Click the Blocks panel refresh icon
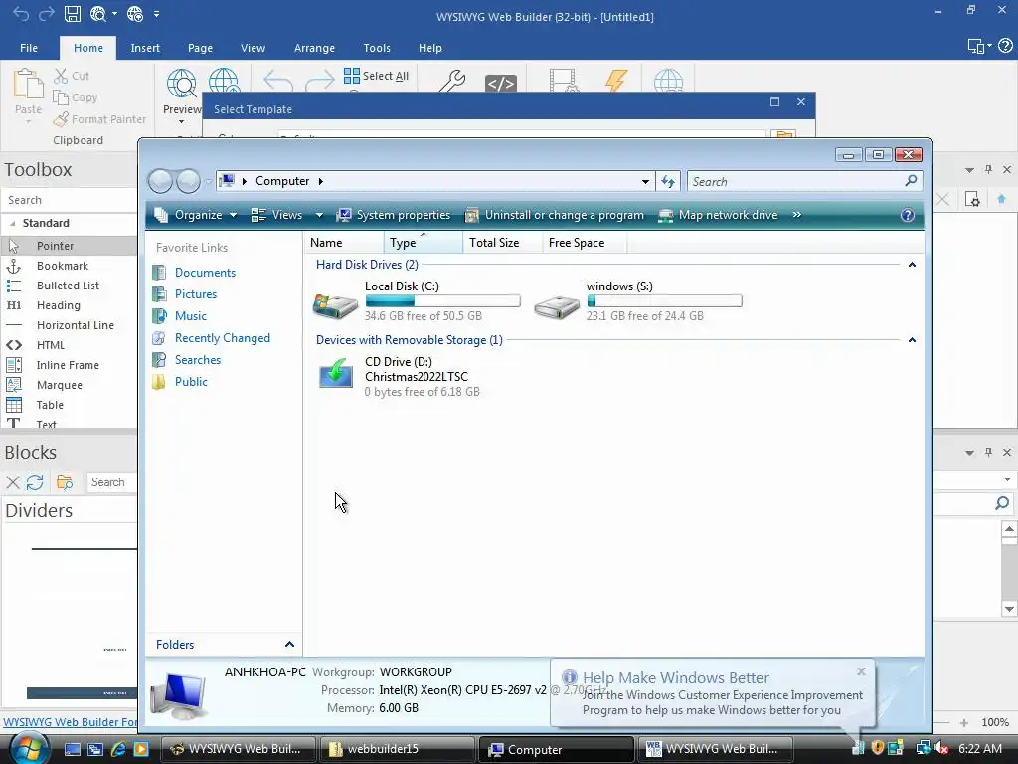1018x764 pixels. [x=35, y=482]
